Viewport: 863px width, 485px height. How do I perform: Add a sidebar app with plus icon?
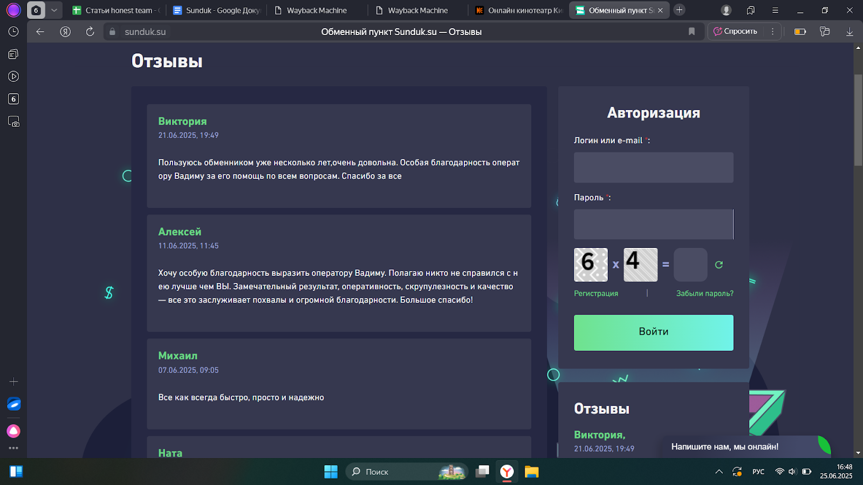pos(13,382)
